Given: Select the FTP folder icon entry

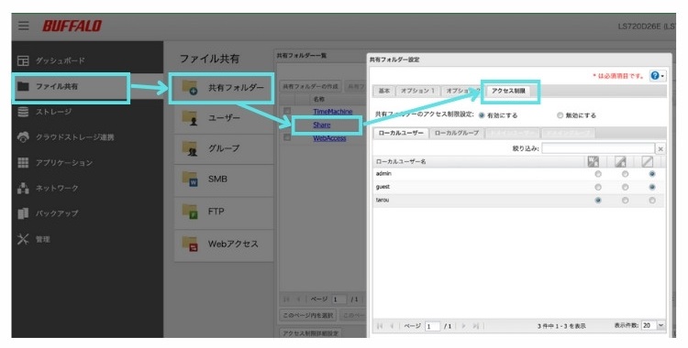Looking at the screenshot, I should 223,212.
